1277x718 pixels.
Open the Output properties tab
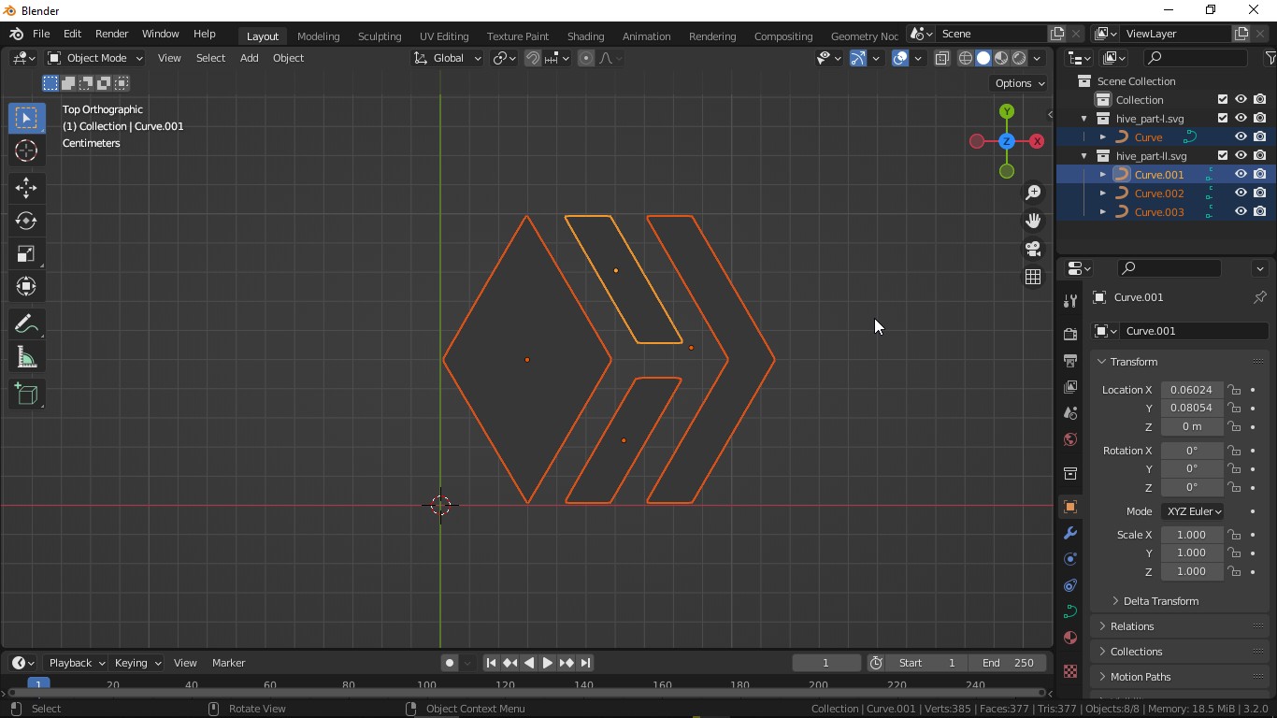point(1070,360)
